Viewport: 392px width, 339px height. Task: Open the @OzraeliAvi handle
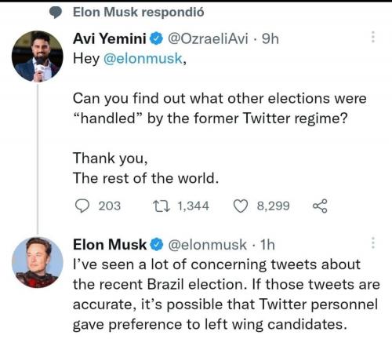(208, 39)
